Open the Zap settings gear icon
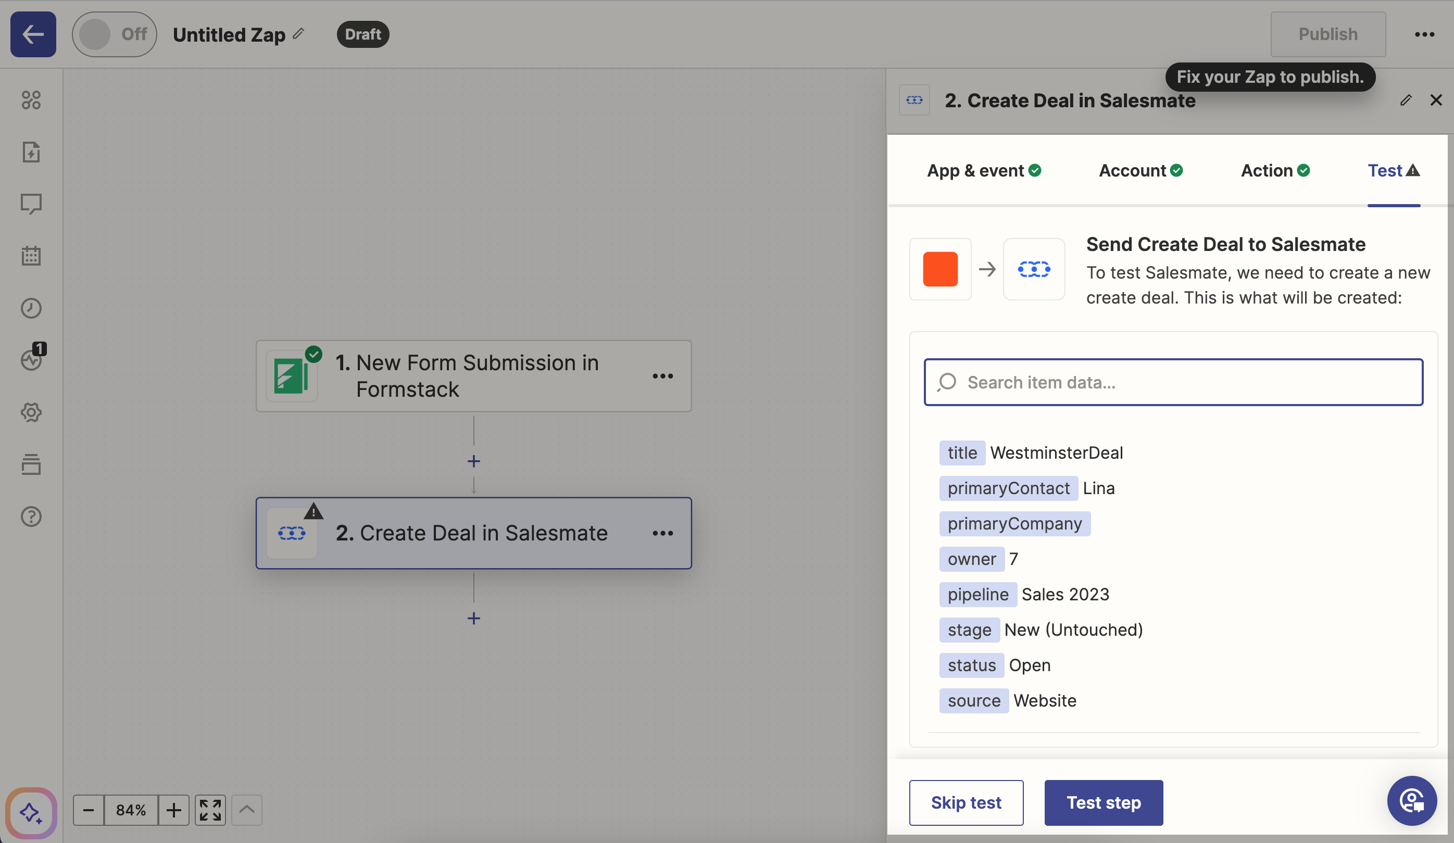 [31, 412]
